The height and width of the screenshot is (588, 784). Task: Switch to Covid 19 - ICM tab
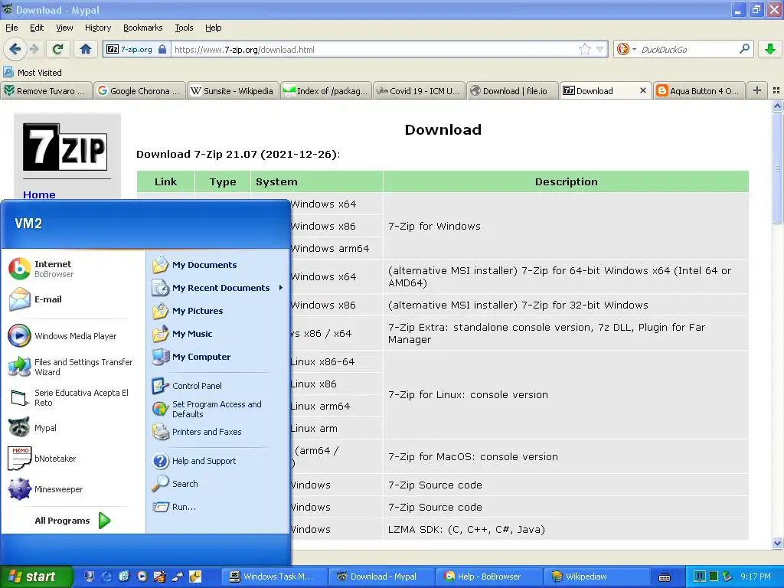click(x=420, y=90)
